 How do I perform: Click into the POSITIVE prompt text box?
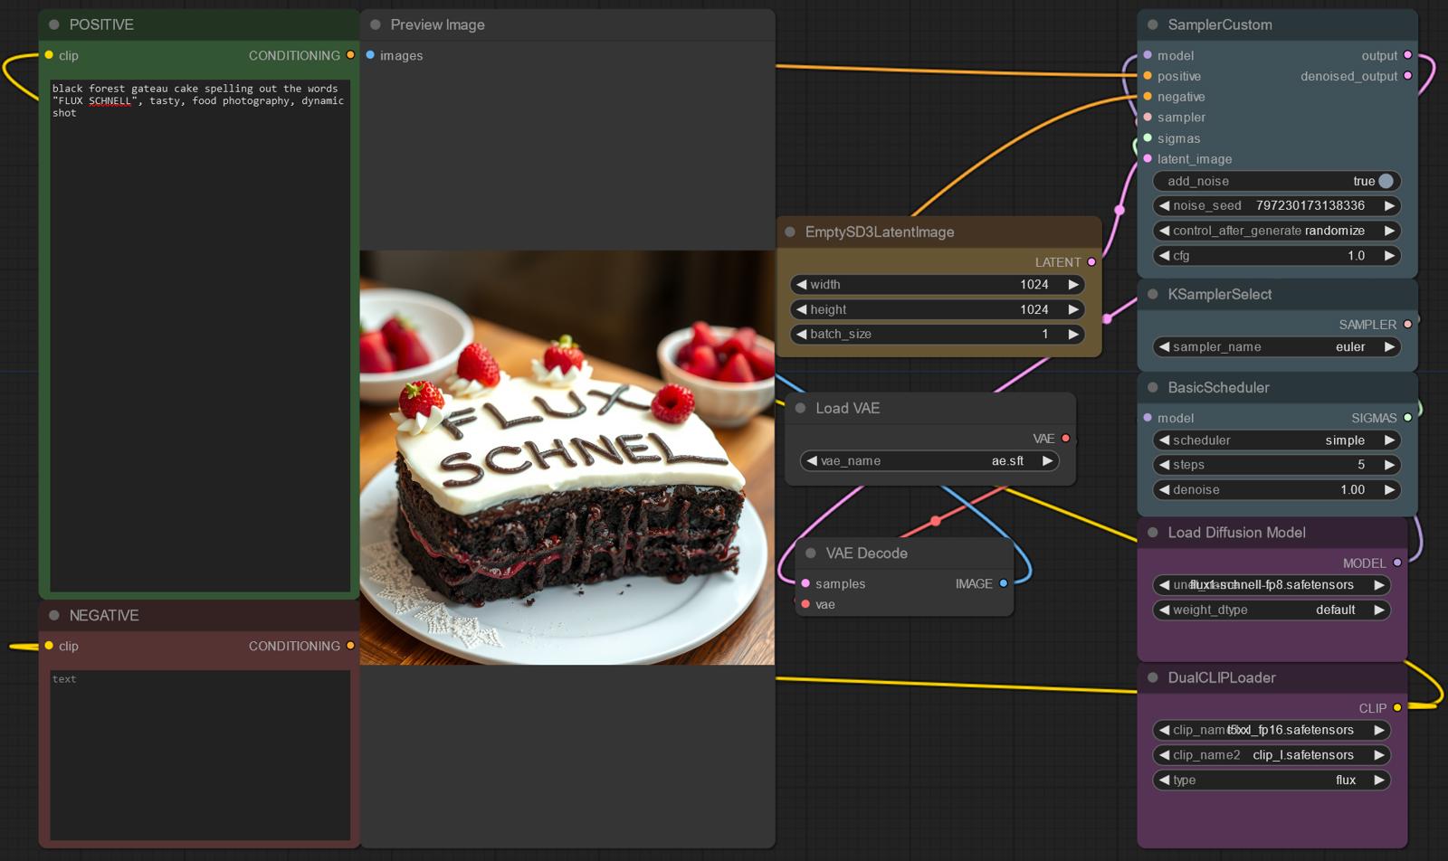(x=200, y=336)
